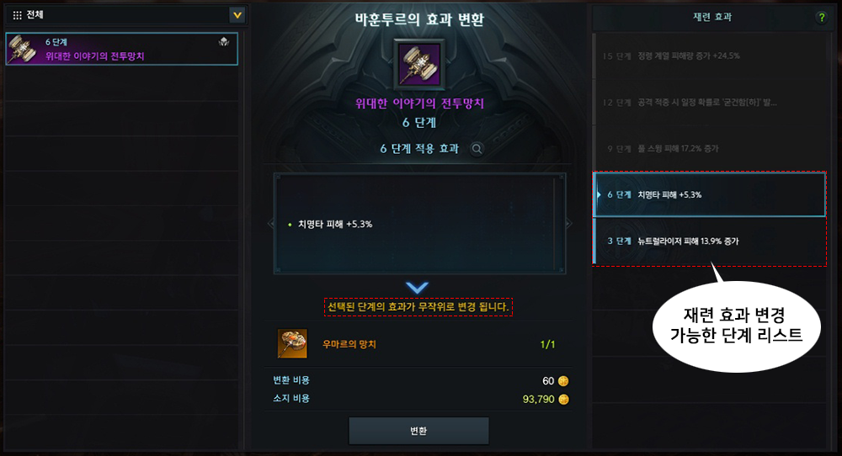Select the 6 단계 치명타 피해 +5.3% row
The height and width of the screenshot is (456, 842).
[709, 194]
